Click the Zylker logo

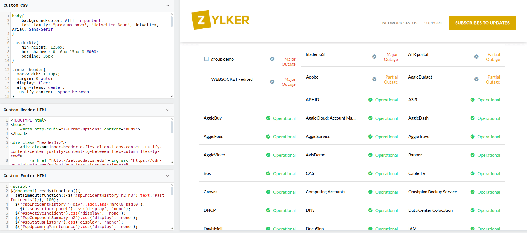pyautogui.click(x=220, y=20)
